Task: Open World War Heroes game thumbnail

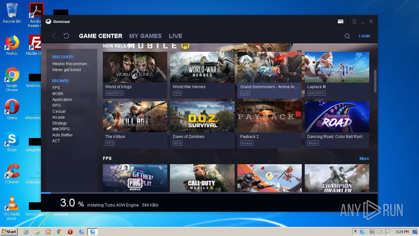Action: (x=202, y=67)
